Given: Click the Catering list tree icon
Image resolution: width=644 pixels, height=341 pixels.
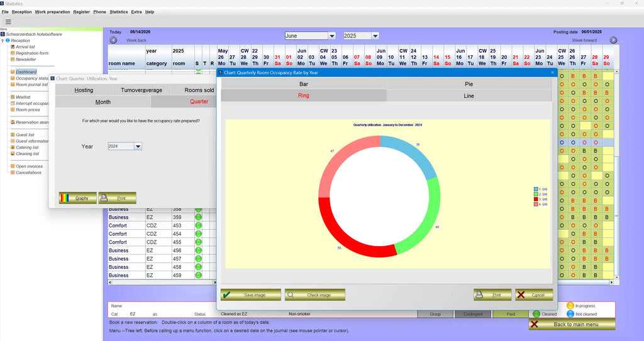Looking at the screenshot, I should 13,148.
